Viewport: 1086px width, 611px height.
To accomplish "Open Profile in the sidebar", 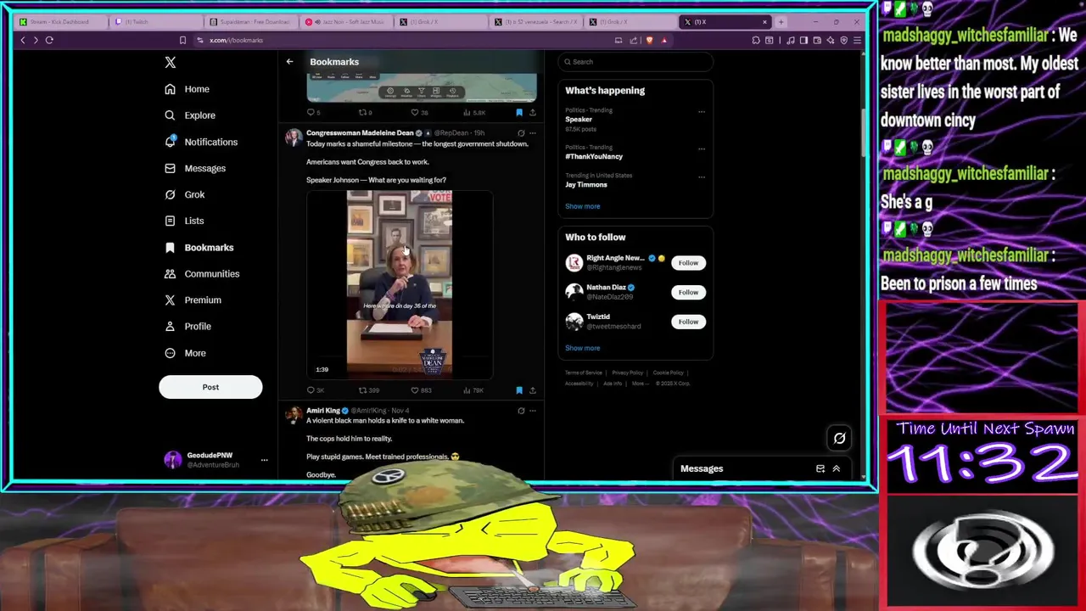I will (x=188, y=326).
